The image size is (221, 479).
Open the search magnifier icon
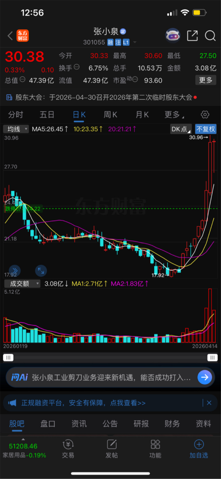coord(210,36)
